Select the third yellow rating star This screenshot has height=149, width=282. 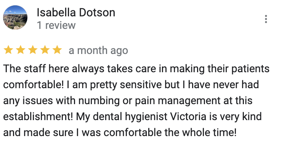click(x=33, y=50)
